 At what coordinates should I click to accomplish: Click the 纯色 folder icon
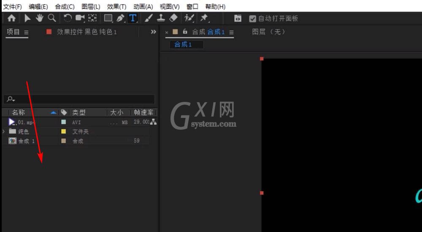point(12,131)
